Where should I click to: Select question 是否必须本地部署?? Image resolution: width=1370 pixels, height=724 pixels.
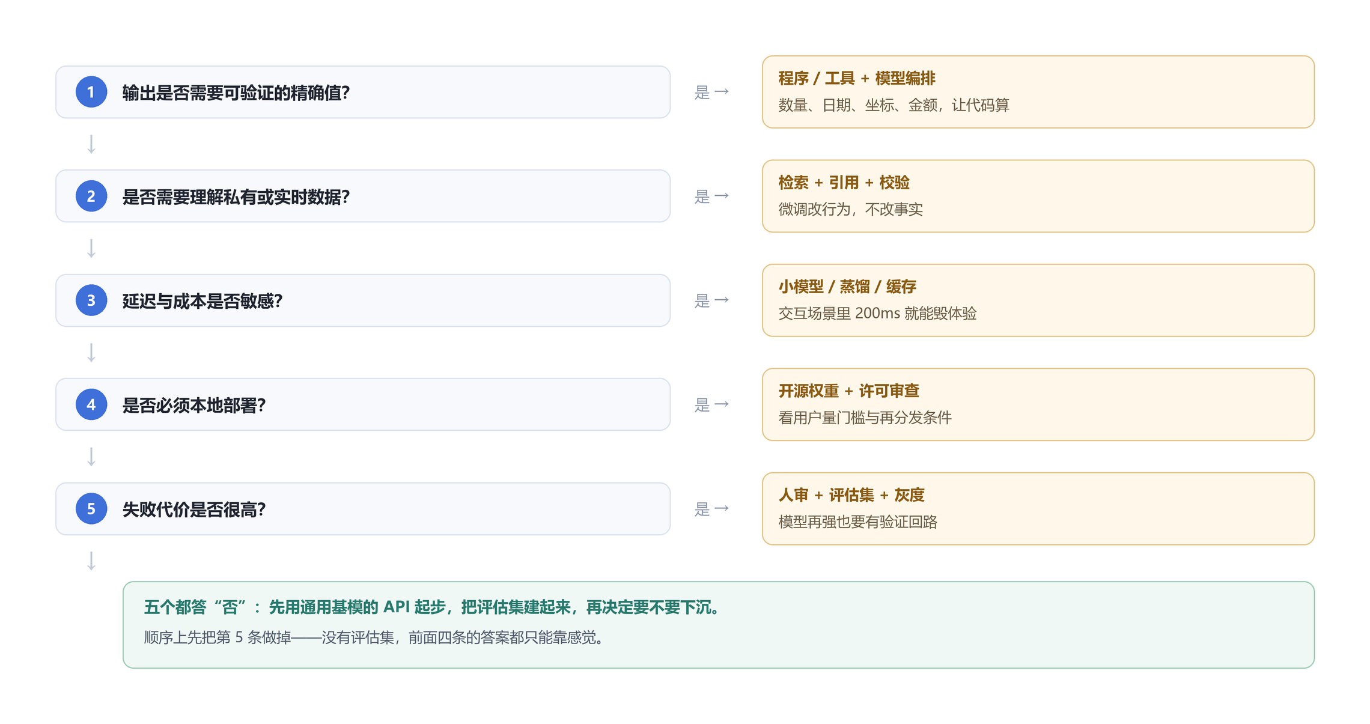tap(363, 404)
